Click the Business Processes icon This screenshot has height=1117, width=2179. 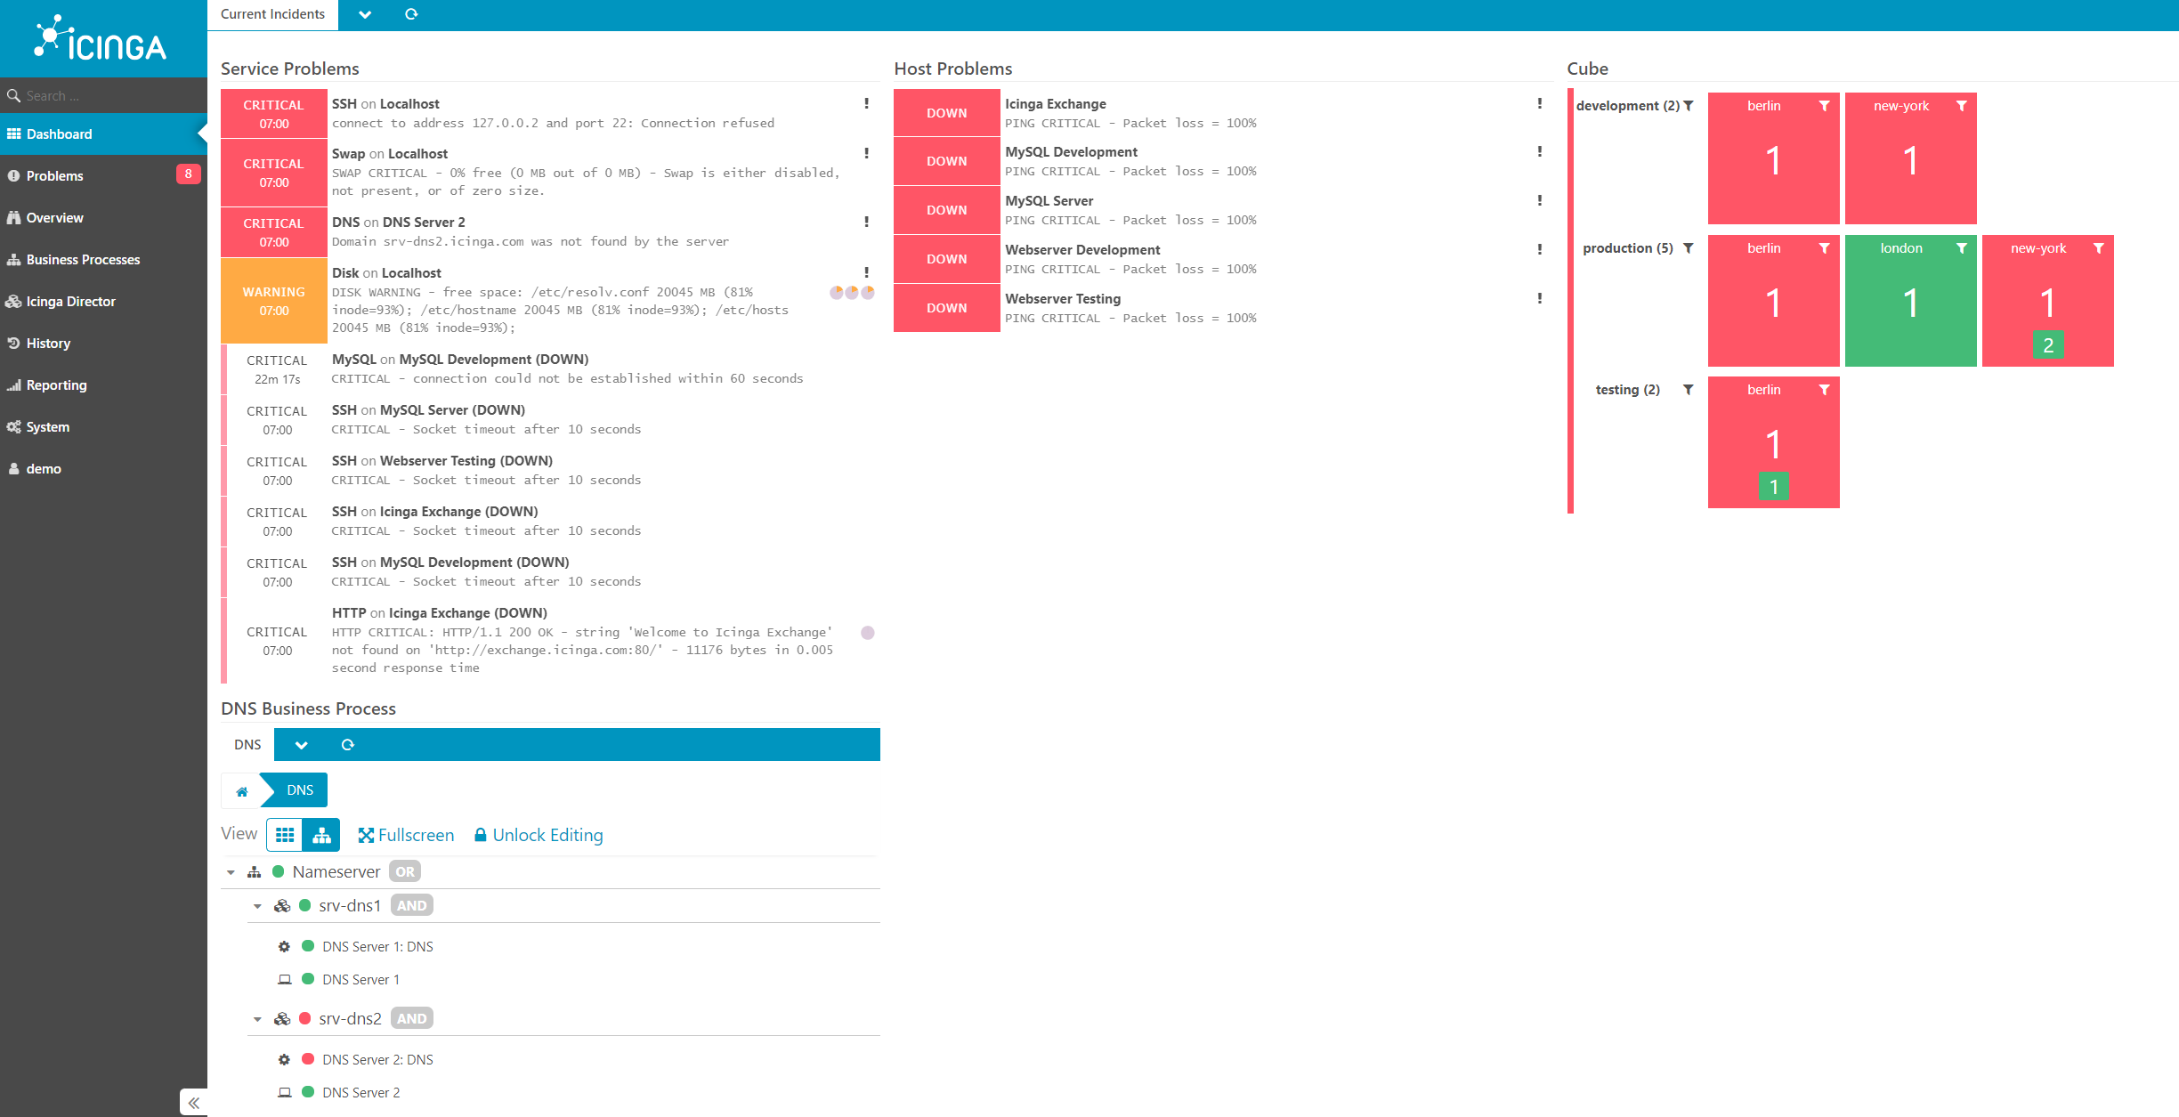(14, 259)
